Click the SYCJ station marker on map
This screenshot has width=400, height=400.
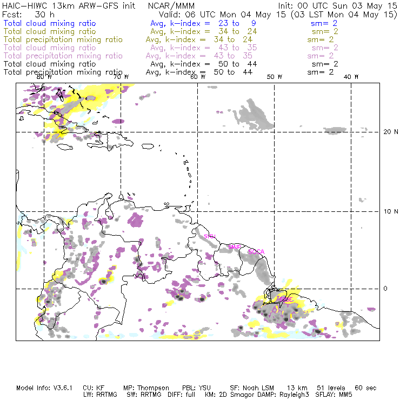pyautogui.click(x=210, y=236)
